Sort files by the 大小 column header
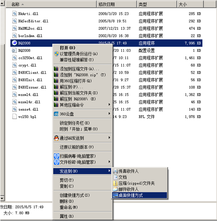Screen dimensions: 217x221 click(x=190, y=4)
